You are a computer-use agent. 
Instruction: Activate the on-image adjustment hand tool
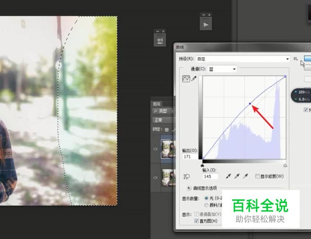coord(187,176)
